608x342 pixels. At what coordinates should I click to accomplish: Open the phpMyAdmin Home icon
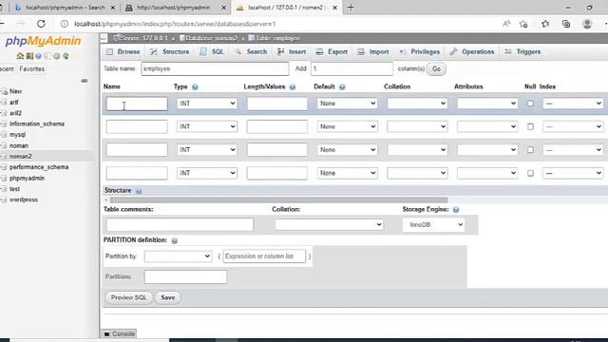pyautogui.click(x=20, y=56)
